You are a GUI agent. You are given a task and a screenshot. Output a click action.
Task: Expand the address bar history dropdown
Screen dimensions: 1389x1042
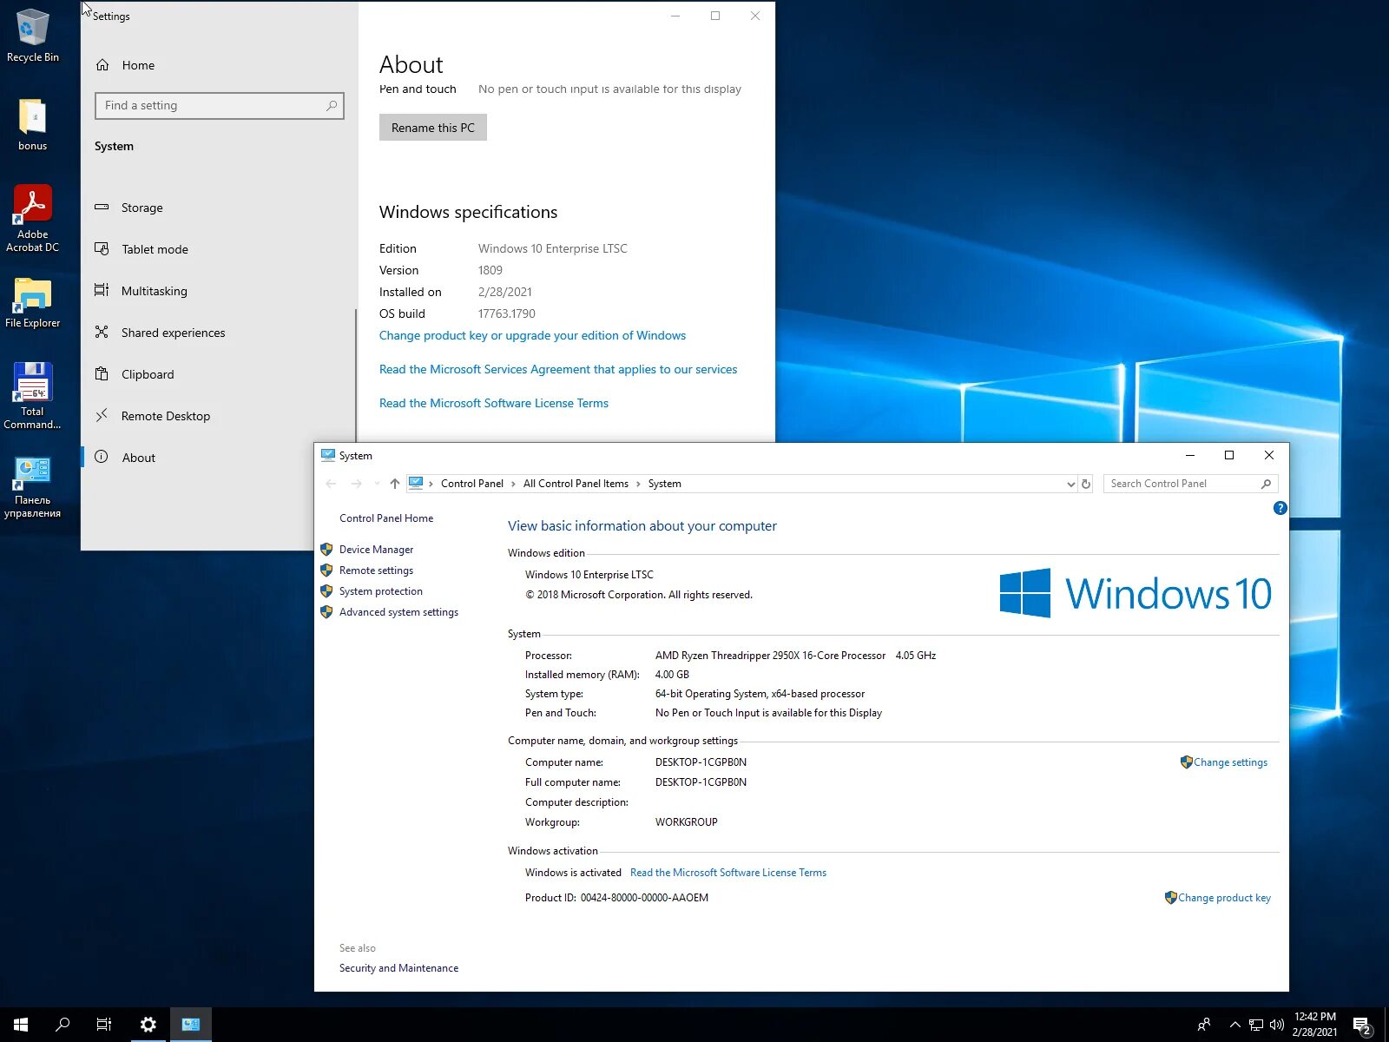pyautogui.click(x=1070, y=484)
